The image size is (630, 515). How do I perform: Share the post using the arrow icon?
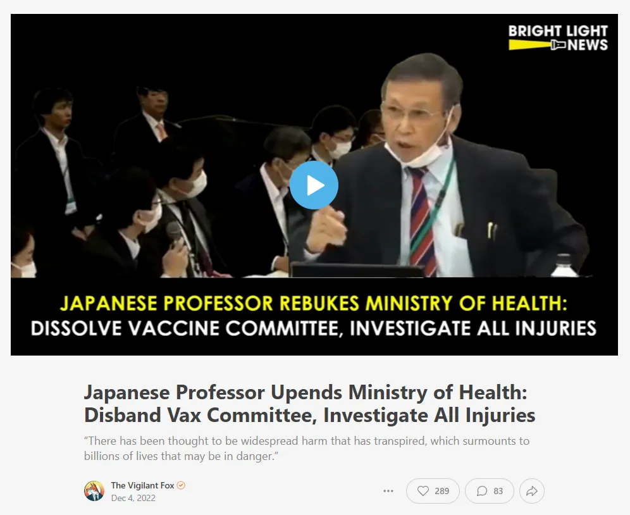pyautogui.click(x=531, y=491)
